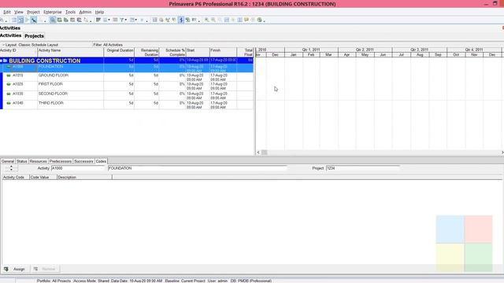Click the down arrow of the activity stepper
The image size is (504, 283).
(x=11, y=170)
